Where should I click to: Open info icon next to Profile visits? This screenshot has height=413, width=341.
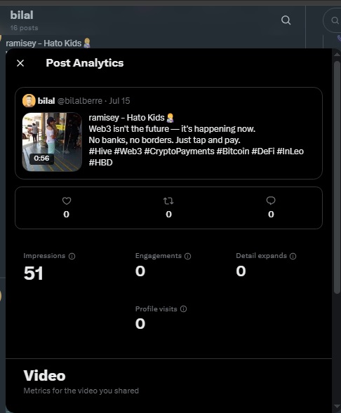[x=183, y=309]
